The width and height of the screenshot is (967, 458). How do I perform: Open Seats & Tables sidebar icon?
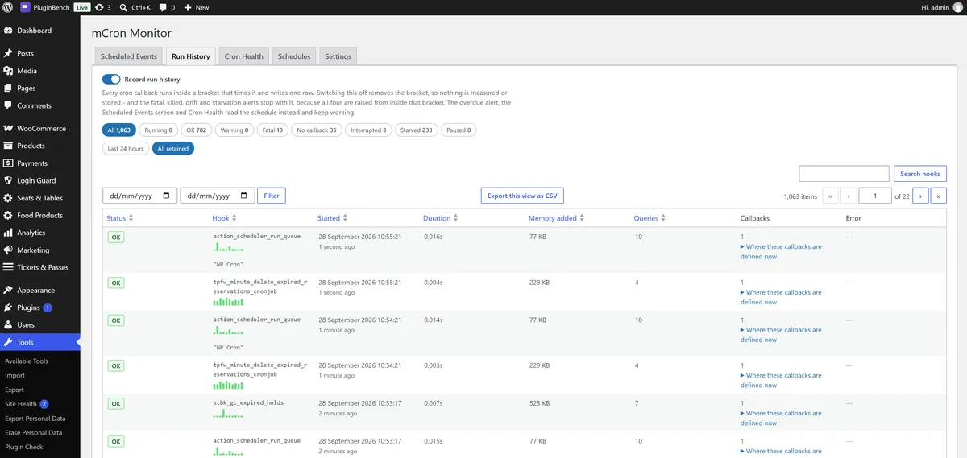tap(8, 198)
